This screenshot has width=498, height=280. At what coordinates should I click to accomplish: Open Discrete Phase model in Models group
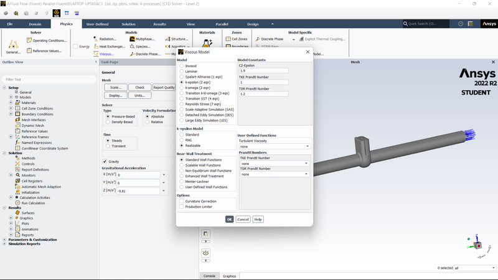[145, 54]
